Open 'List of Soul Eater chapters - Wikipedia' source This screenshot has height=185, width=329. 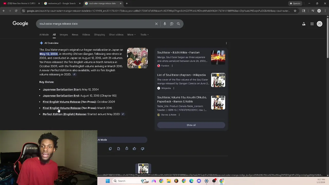(x=181, y=75)
